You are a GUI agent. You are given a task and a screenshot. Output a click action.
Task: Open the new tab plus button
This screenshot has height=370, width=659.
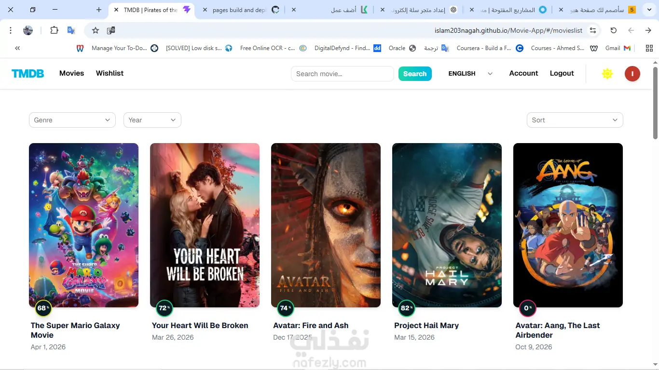coord(99,10)
